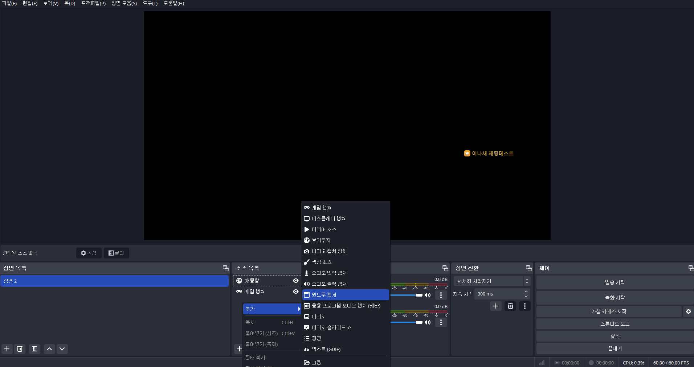This screenshot has height=367, width=694.
Task: Add a 미디어 소스 source
Action: (346, 229)
